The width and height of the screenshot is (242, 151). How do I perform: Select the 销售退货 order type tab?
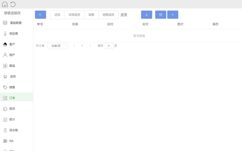pos(109,15)
